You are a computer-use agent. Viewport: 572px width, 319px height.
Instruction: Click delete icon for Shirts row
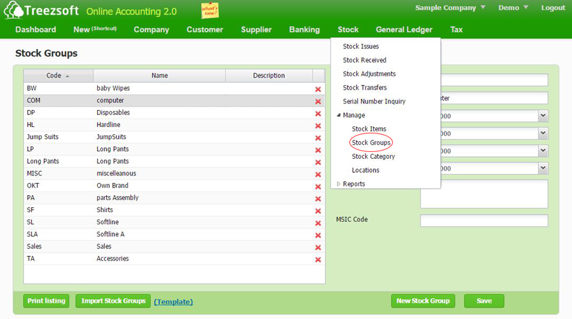pyautogui.click(x=318, y=210)
